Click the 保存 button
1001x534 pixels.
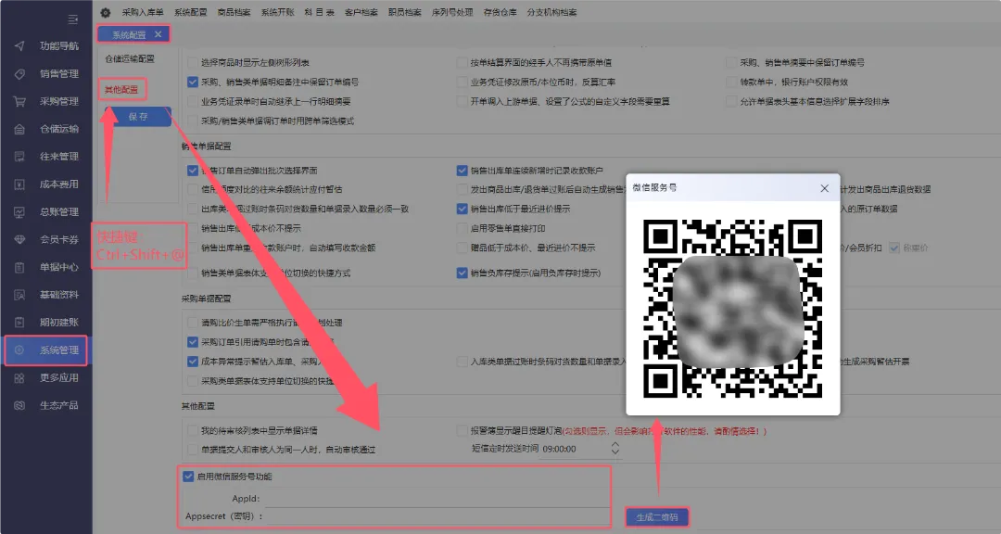[x=138, y=117]
